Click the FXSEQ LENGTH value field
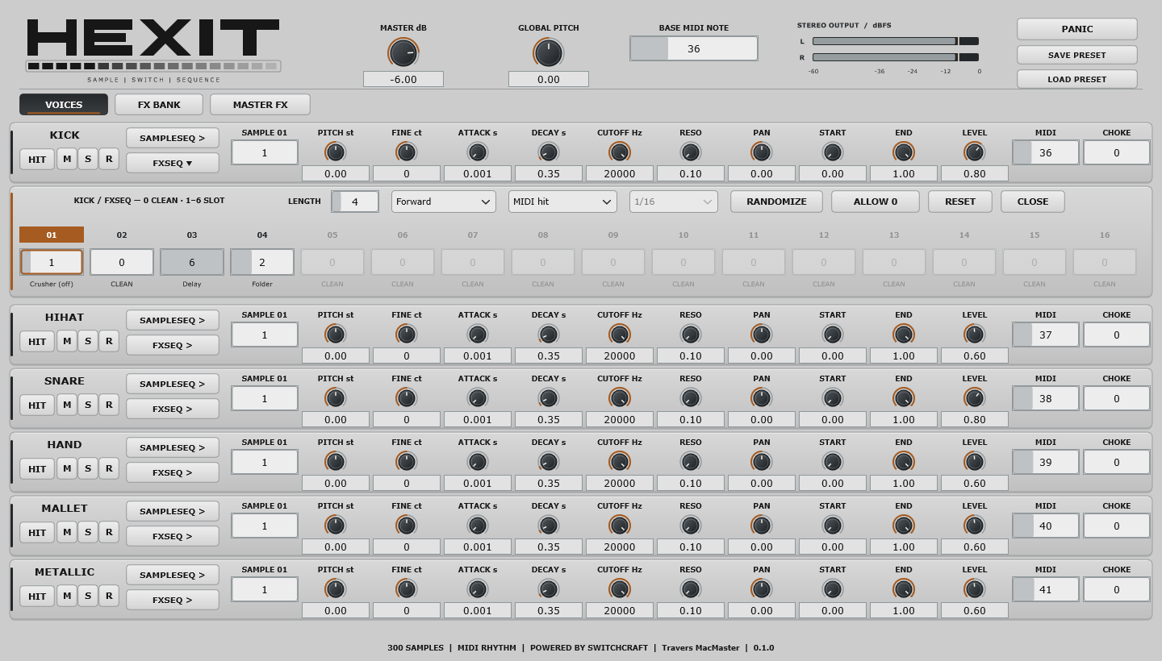The height and width of the screenshot is (661, 1162). (x=355, y=202)
